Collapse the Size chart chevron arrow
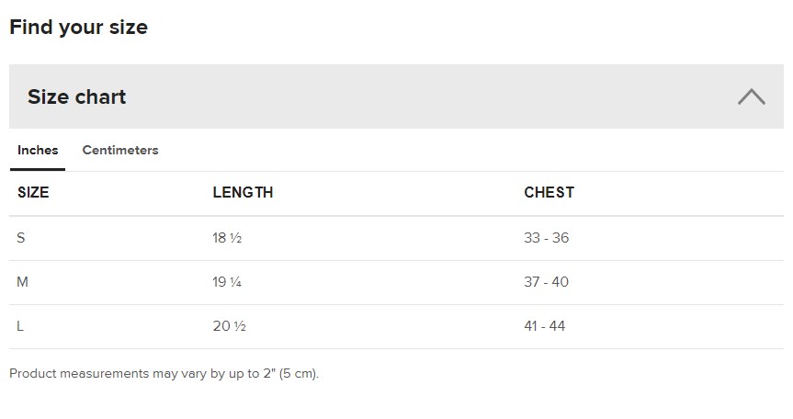Viewport: 793px width, 419px height. tap(751, 96)
